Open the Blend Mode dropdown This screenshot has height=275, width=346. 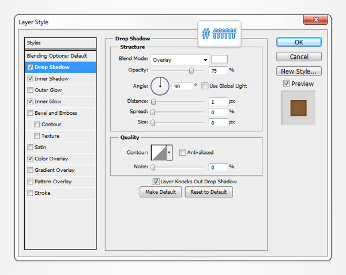click(x=180, y=59)
